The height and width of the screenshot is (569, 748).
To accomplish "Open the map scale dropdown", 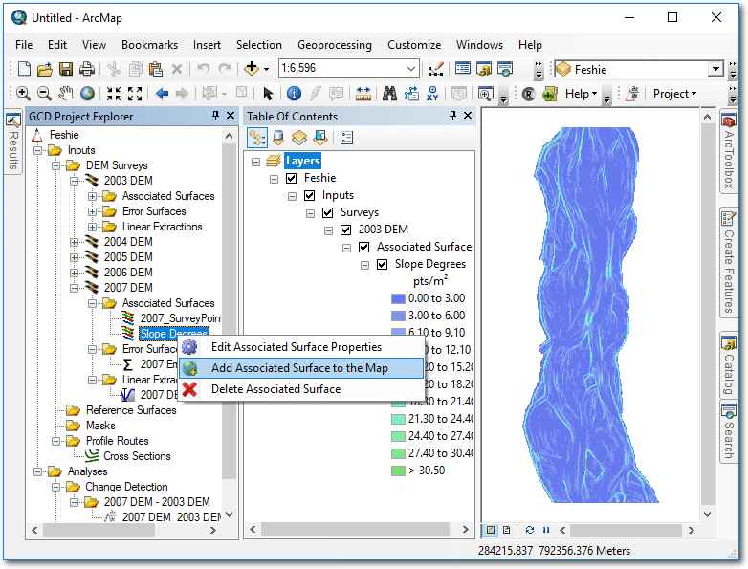I will tap(411, 69).
